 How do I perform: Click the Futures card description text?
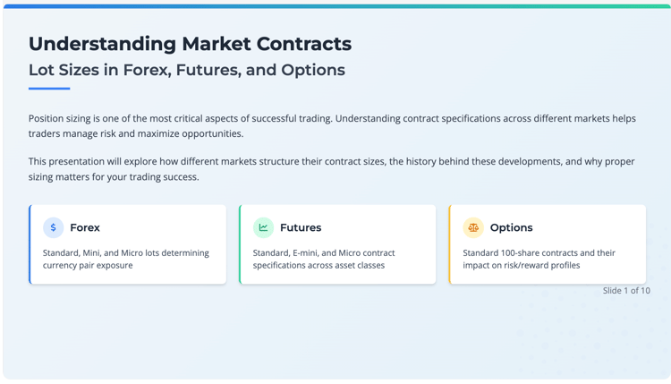324,259
